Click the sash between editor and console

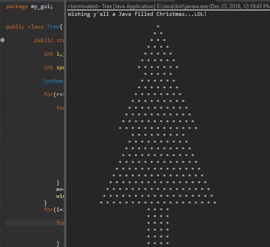[x=65, y=124]
